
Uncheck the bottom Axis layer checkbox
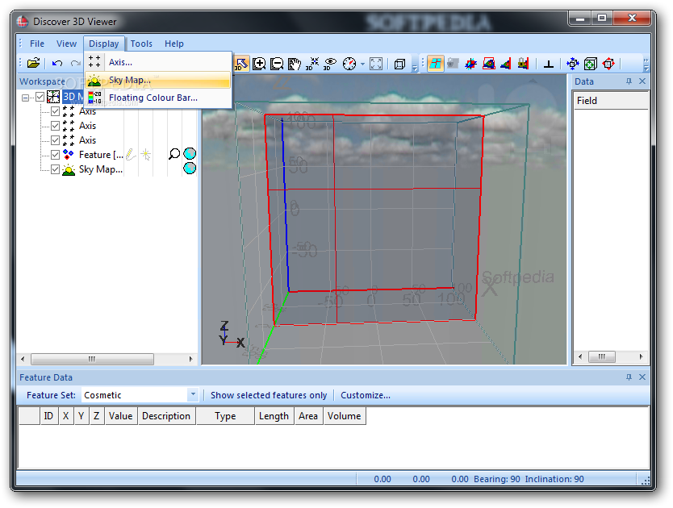pyautogui.click(x=55, y=140)
